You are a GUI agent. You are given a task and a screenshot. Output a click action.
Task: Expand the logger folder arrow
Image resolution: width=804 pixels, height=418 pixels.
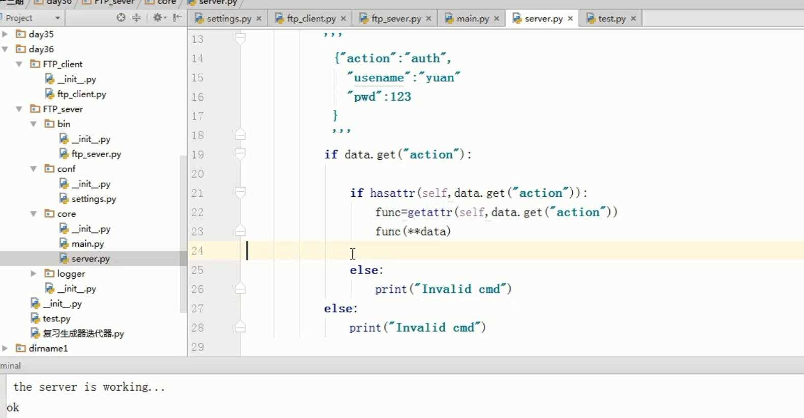click(x=34, y=274)
